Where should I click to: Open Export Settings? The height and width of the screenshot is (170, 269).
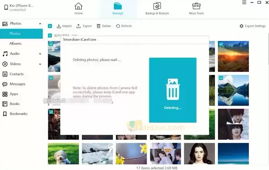(x=253, y=26)
